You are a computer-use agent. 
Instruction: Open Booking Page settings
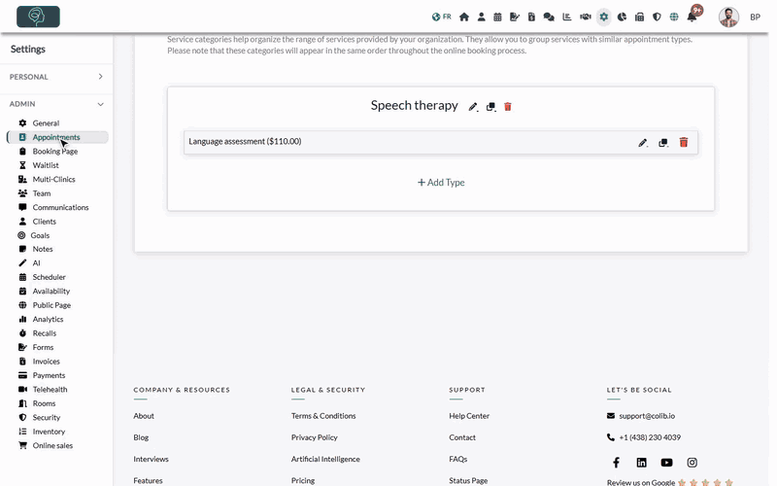tap(55, 152)
